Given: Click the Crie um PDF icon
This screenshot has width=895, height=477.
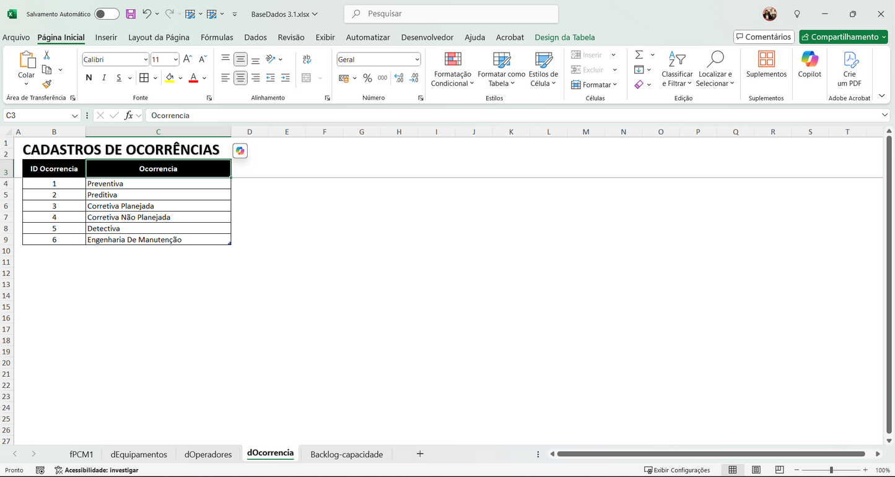Looking at the screenshot, I should [849, 59].
